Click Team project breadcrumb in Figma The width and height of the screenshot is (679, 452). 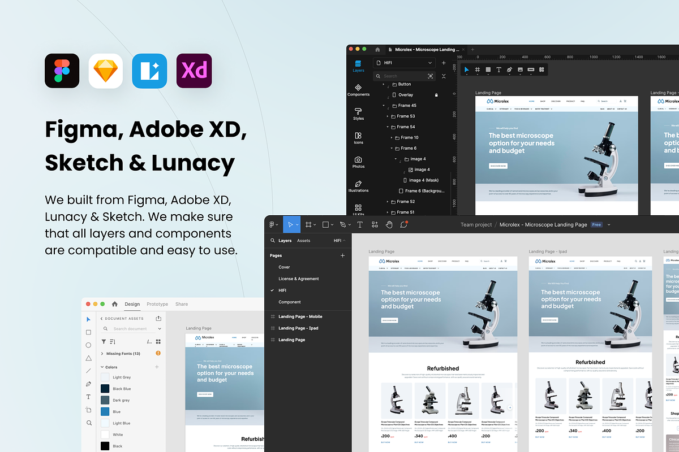[x=476, y=225]
